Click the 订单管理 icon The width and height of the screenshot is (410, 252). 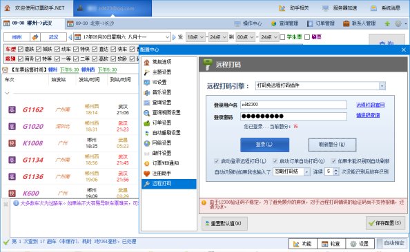[x=310, y=23]
